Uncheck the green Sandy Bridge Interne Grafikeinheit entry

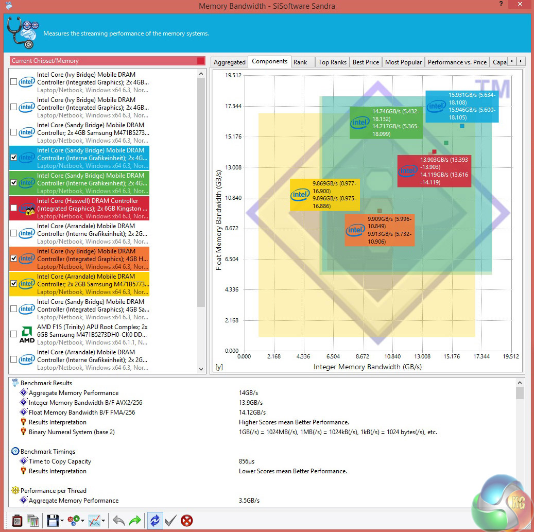(13, 183)
